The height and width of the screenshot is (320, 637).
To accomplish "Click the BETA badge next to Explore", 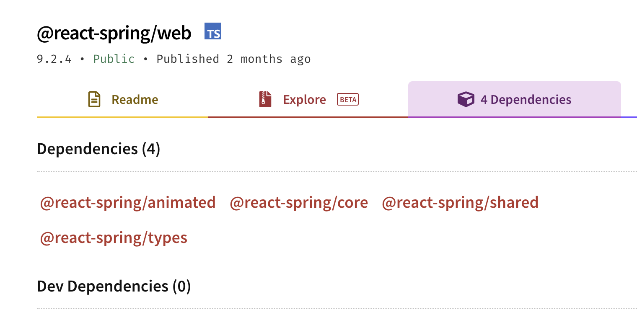I will 348,100.
